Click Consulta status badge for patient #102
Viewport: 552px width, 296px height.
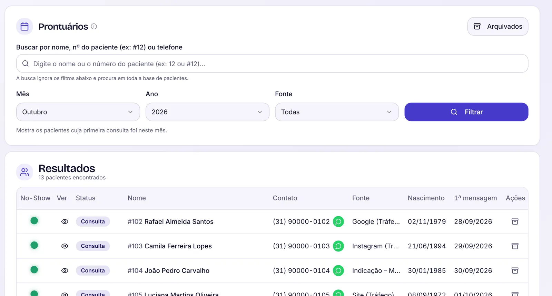pos(93,221)
